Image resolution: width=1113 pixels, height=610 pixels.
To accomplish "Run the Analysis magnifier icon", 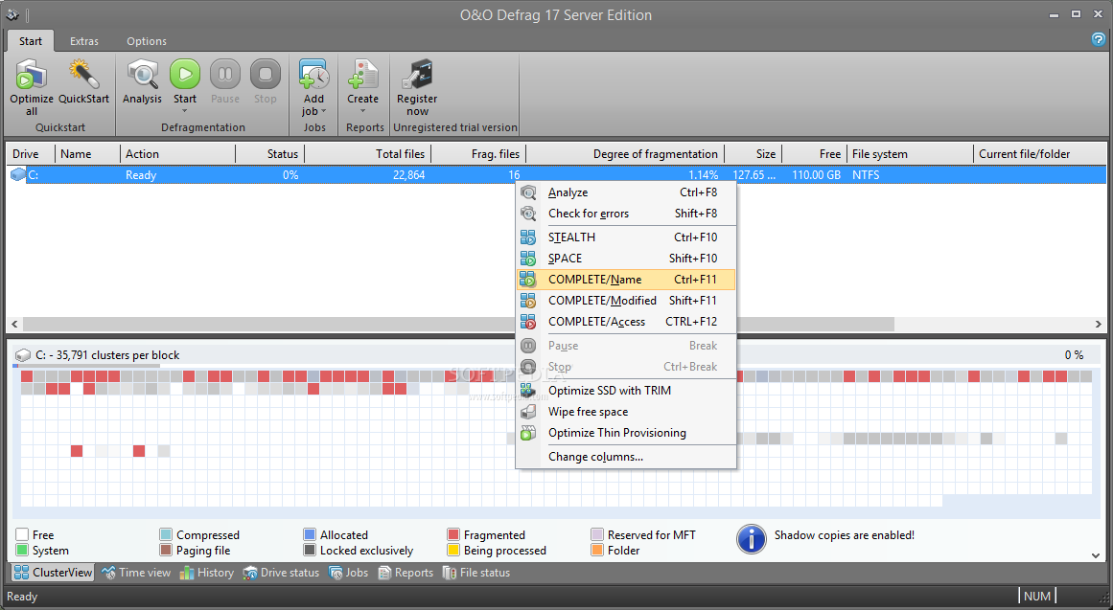I will pyautogui.click(x=142, y=75).
